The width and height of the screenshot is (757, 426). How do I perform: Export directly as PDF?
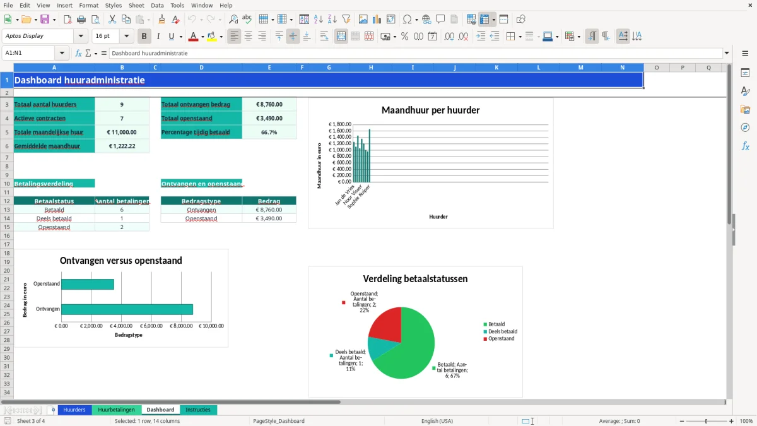(x=67, y=20)
